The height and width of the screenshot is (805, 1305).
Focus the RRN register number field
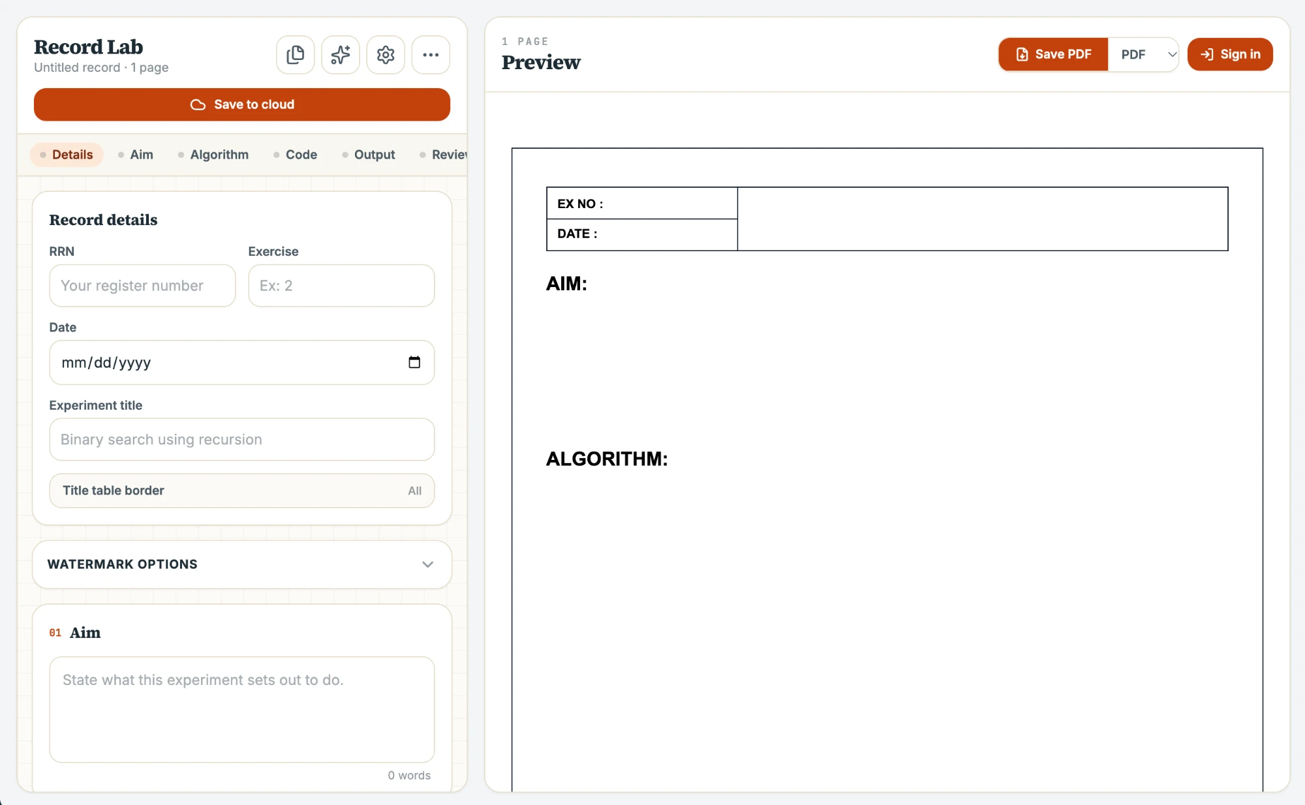(142, 286)
